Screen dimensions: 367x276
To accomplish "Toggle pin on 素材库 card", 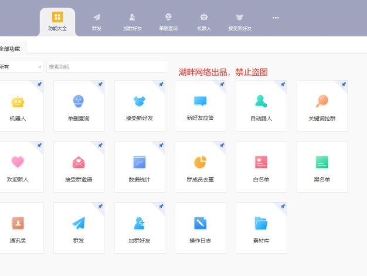I will pyautogui.click(x=283, y=206).
